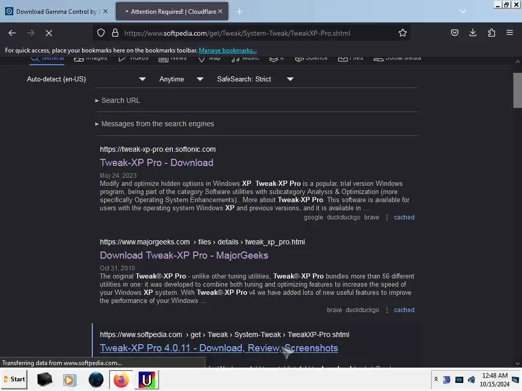Viewport: 522px width, 391px height.
Task: Switch to Firefox in the taskbar
Action: point(121,380)
